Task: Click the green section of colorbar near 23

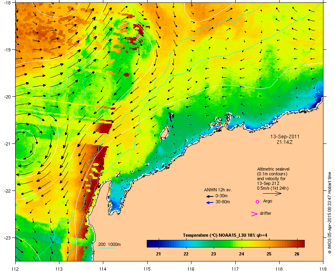Action: [213, 244]
